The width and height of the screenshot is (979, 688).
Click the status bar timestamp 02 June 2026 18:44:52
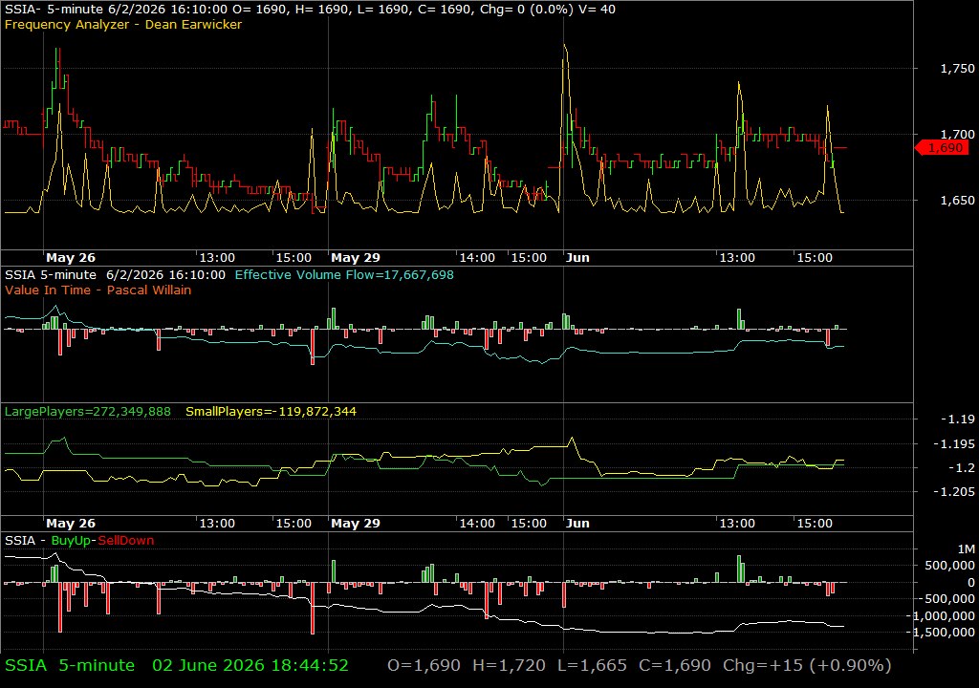click(250, 665)
